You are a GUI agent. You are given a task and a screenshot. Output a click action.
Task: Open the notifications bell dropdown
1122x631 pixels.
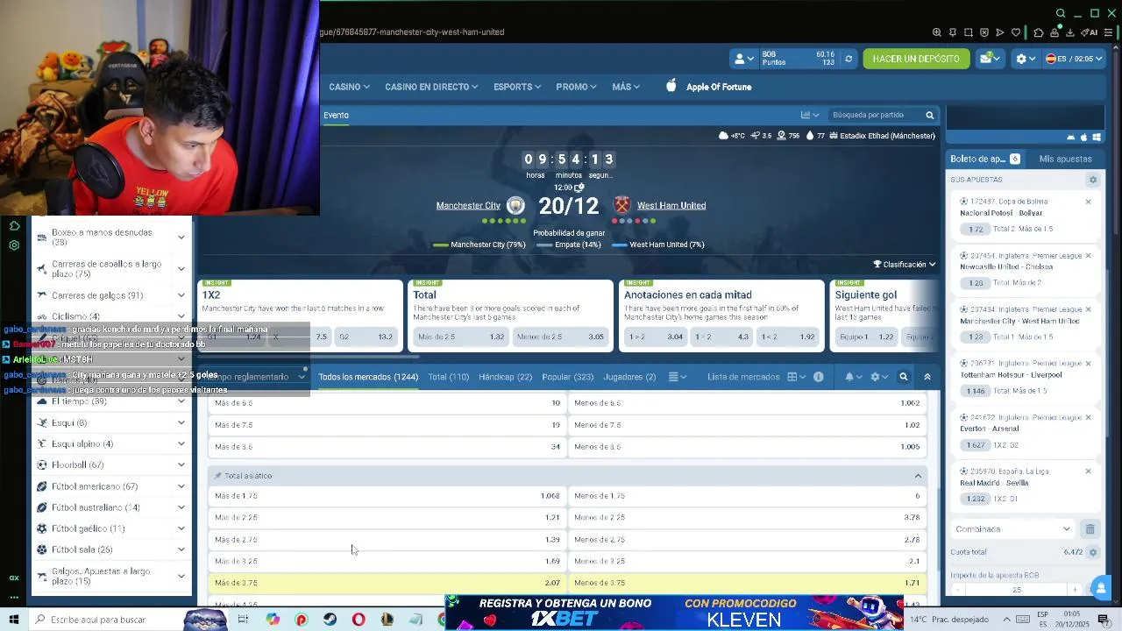click(853, 377)
